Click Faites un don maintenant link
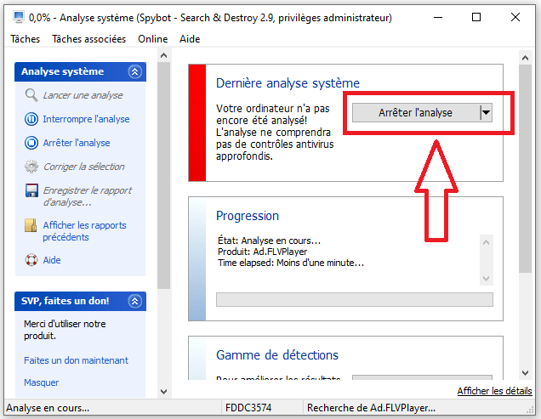 click(76, 360)
